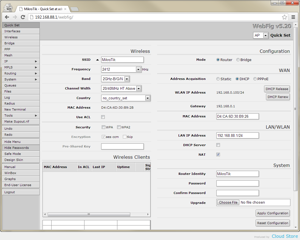
Task: Click the WAN MAC Address field
Action: point(238,116)
